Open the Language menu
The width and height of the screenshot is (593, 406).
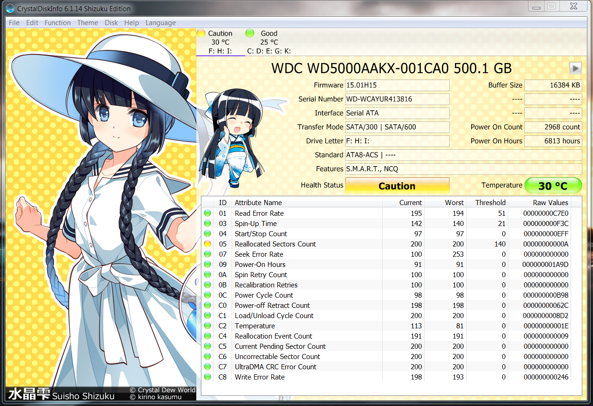160,23
